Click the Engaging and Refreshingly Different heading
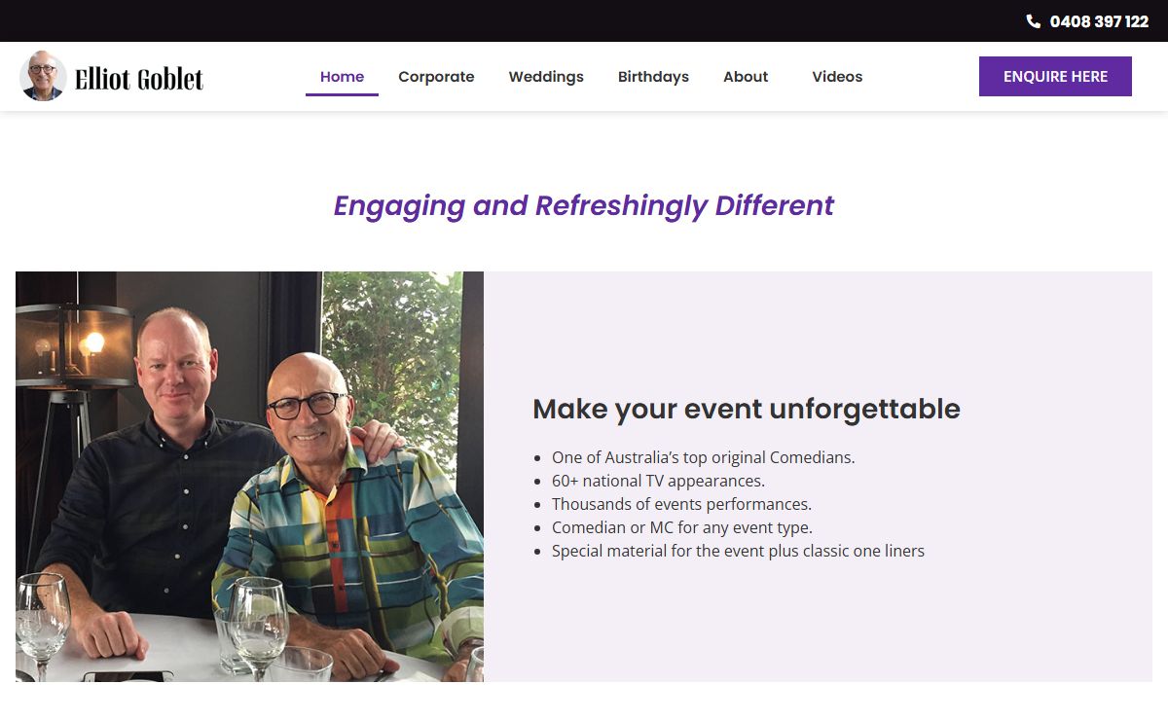The image size is (1168, 720). [584, 205]
